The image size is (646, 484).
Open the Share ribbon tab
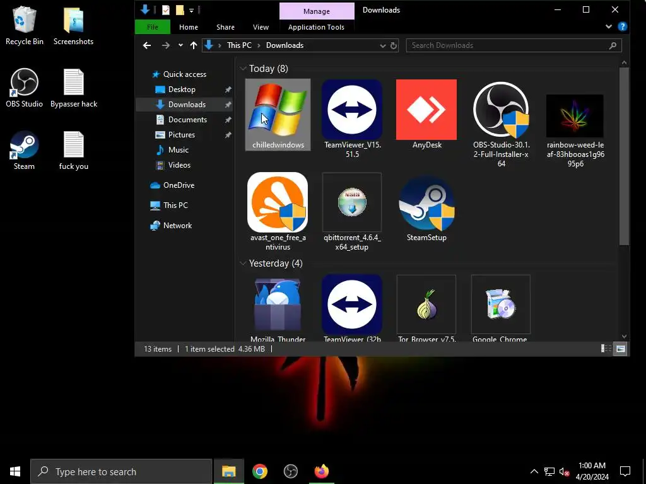coord(225,27)
